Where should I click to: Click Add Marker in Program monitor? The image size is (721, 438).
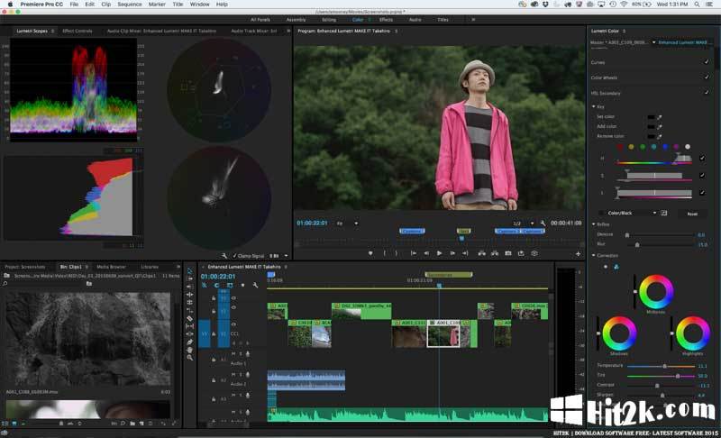[370, 253]
